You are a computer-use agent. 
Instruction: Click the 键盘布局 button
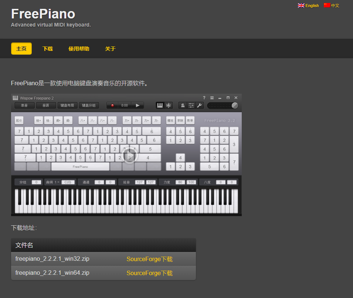pos(67,105)
